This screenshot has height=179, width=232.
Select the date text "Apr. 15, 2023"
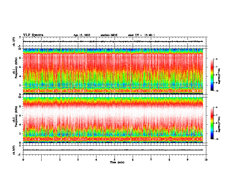[x=82, y=35]
